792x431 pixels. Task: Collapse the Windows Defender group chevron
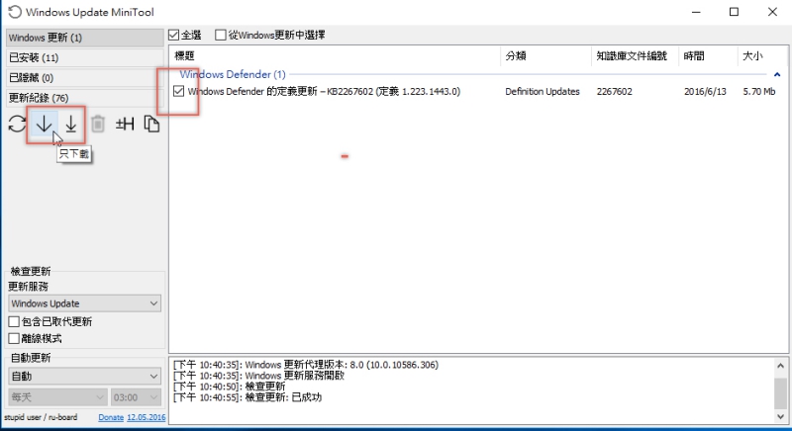pos(777,74)
